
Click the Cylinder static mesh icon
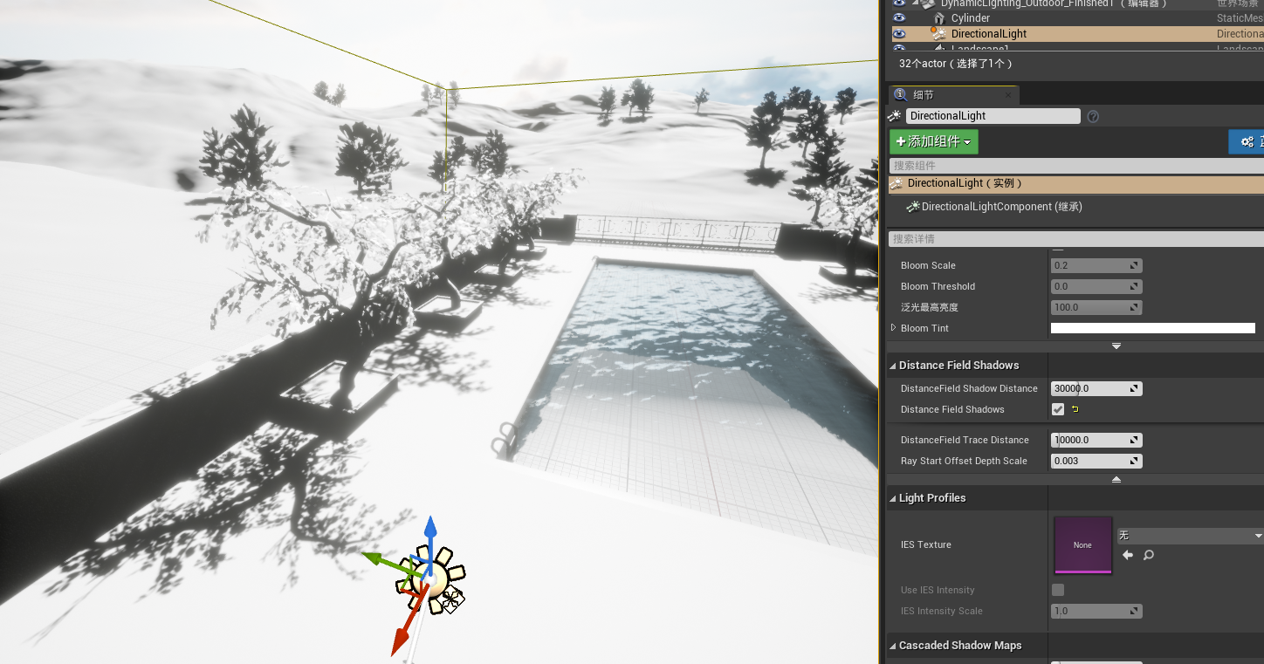[x=938, y=17]
